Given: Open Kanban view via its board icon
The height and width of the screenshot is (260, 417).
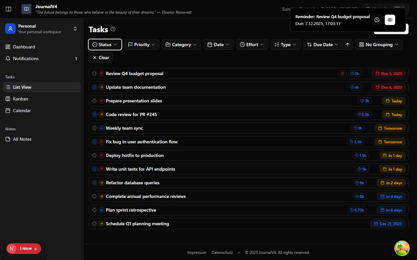Looking at the screenshot, I should pyautogui.click(x=8, y=99).
